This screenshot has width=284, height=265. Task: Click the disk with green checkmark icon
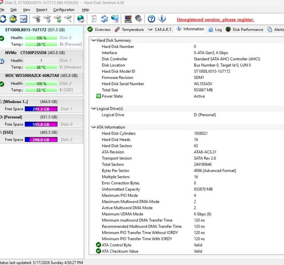pyautogui.click(x=58, y=19)
